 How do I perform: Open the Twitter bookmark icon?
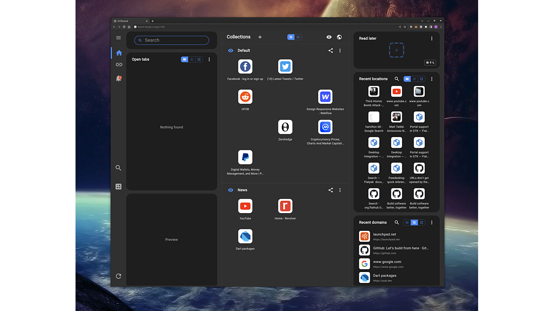pos(285,67)
